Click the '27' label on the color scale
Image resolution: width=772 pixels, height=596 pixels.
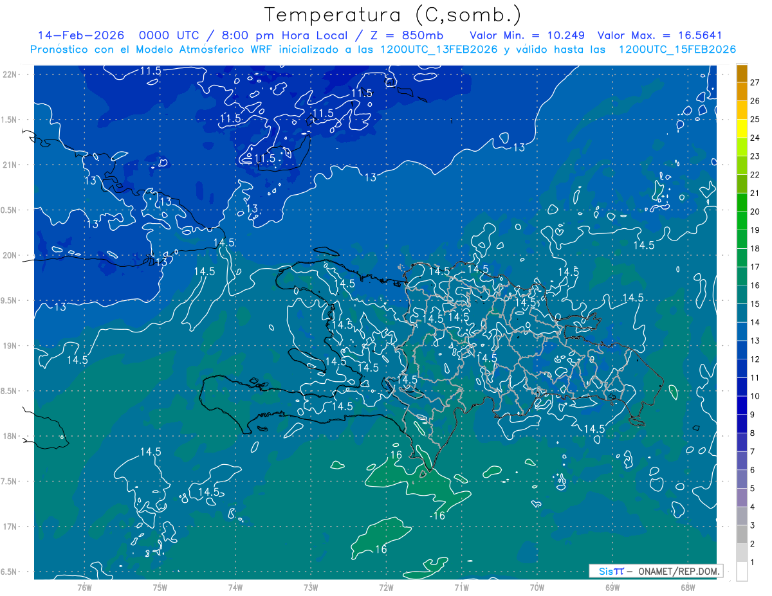pos(755,82)
